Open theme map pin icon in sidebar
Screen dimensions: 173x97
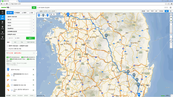tap(2, 38)
